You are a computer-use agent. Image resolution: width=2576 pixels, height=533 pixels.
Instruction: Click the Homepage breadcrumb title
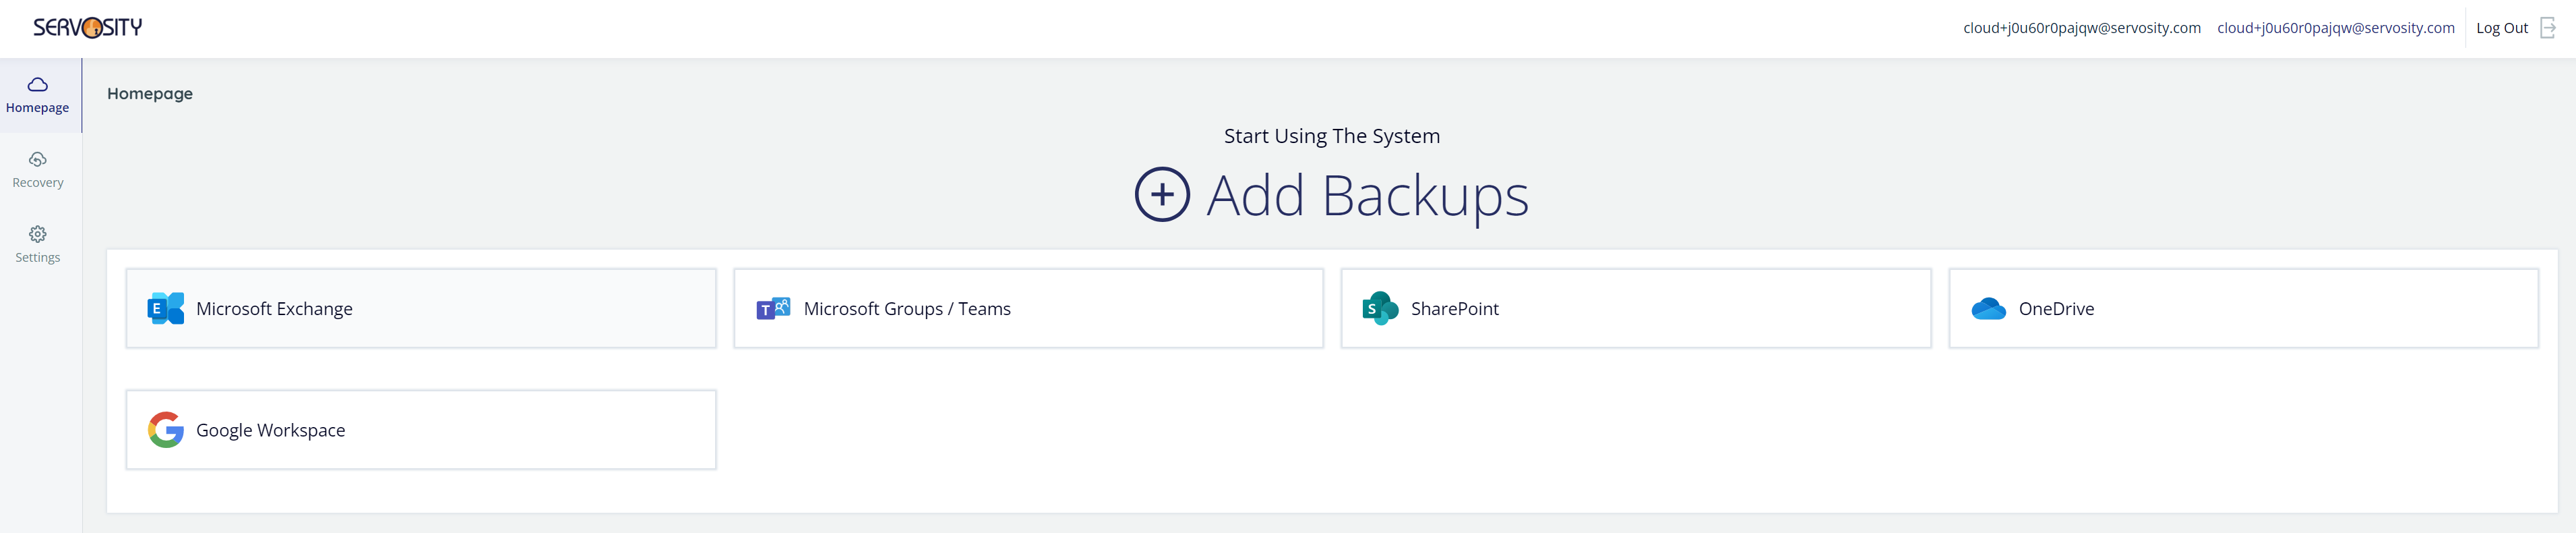coord(150,93)
